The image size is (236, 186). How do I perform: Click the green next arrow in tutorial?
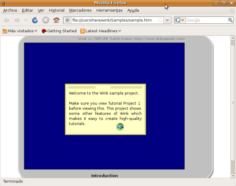[120, 126]
